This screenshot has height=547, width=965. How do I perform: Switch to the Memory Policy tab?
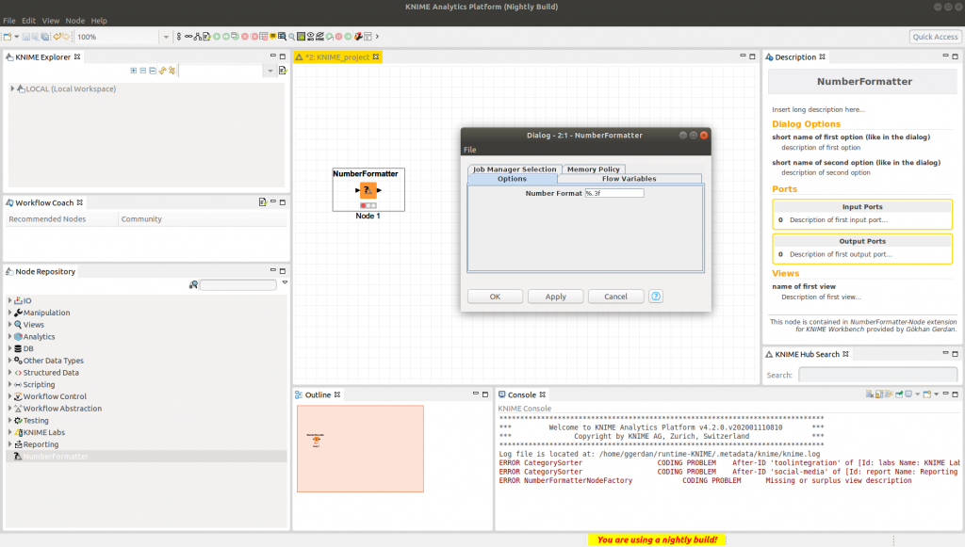click(594, 169)
